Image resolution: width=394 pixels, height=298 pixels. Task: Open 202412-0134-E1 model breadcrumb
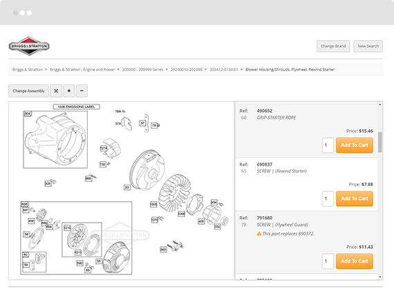[x=224, y=69]
